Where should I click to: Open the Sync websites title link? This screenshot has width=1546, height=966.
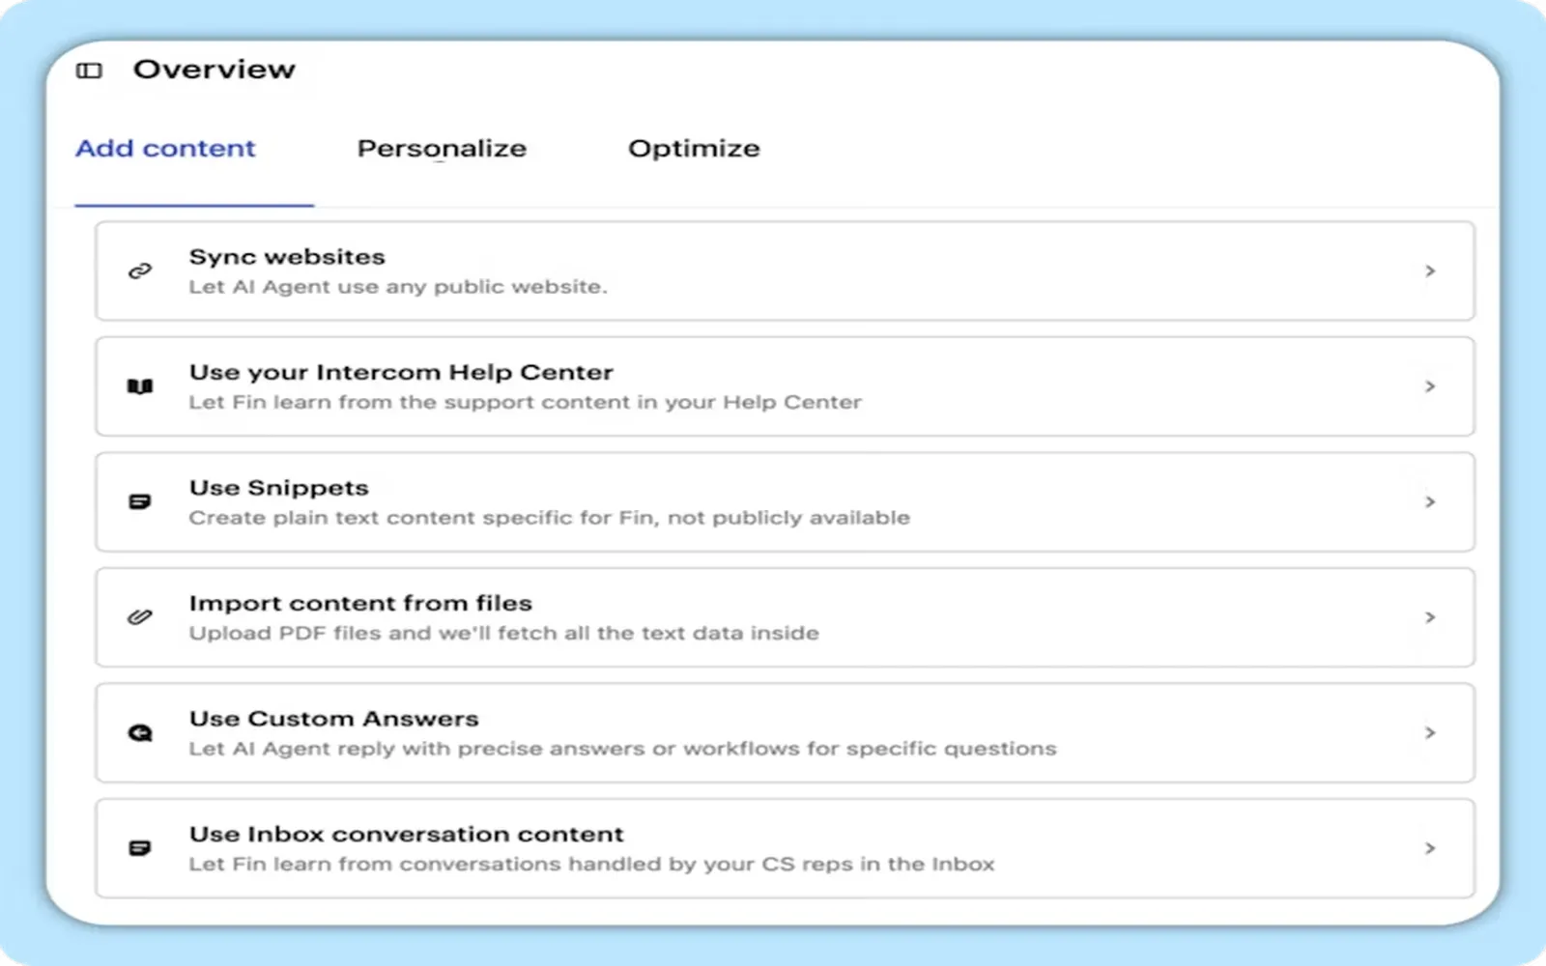(x=287, y=257)
